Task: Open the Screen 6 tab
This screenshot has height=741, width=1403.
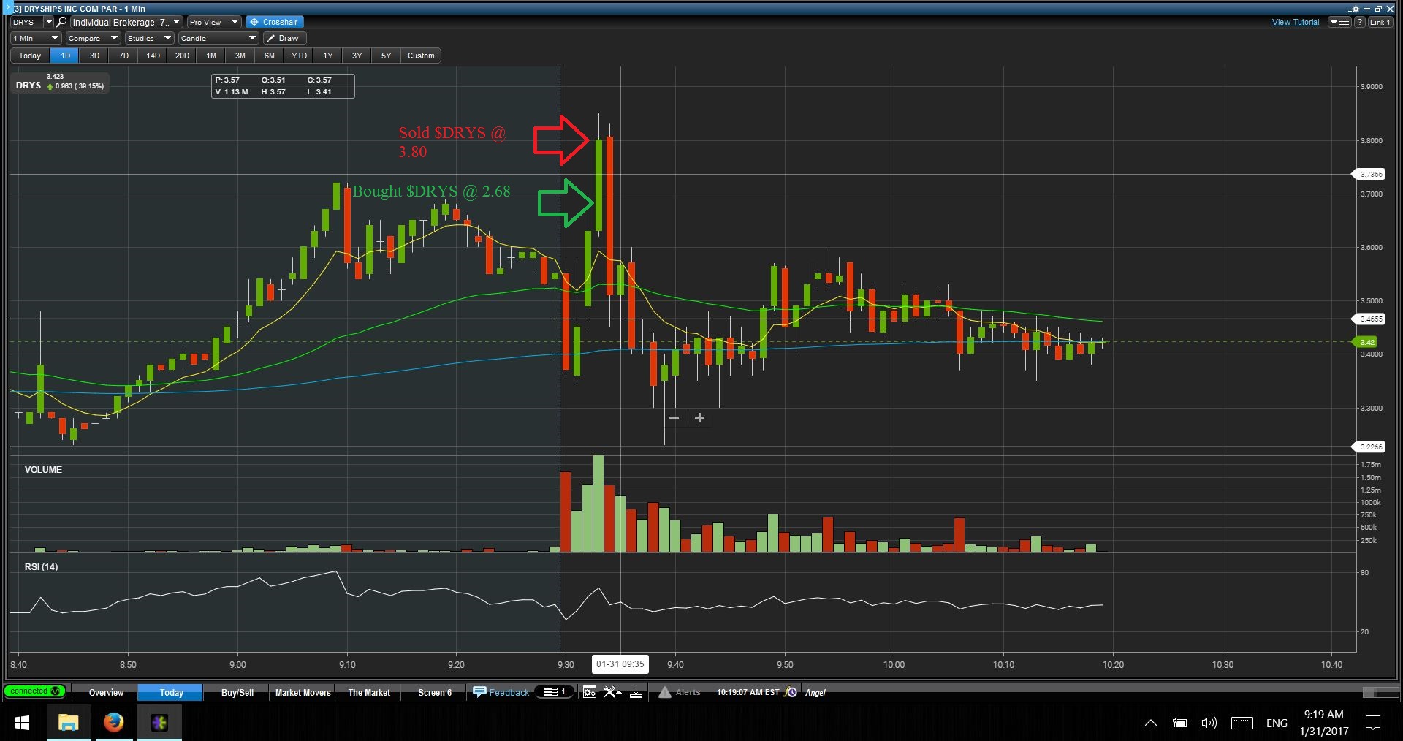Action: 435,693
